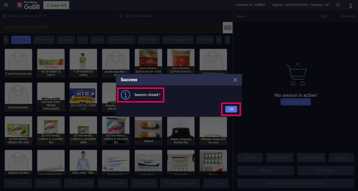The width and height of the screenshot is (358, 191).
Task: Click the Session closed ! message text
Action: (x=147, y=95)
